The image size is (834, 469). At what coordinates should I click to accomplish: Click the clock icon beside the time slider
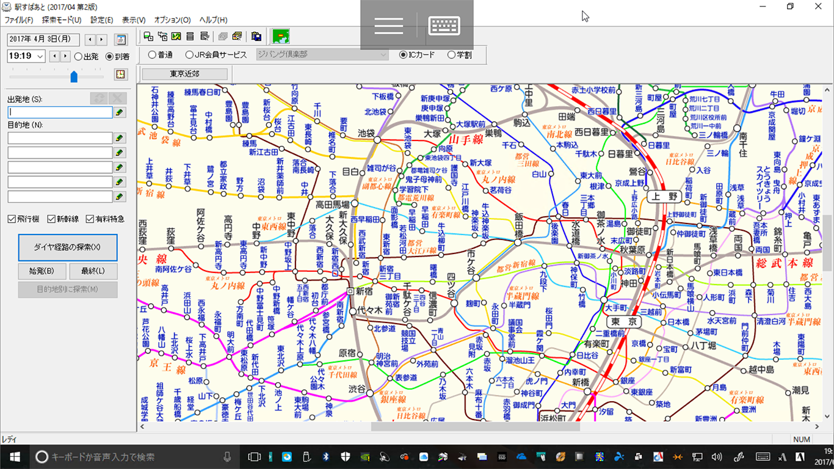point(120,75)
